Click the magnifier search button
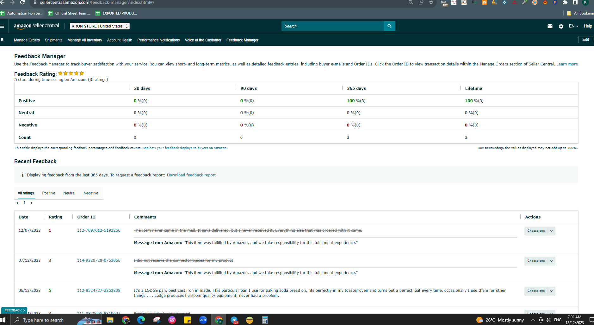 click(x=389, y=26)
